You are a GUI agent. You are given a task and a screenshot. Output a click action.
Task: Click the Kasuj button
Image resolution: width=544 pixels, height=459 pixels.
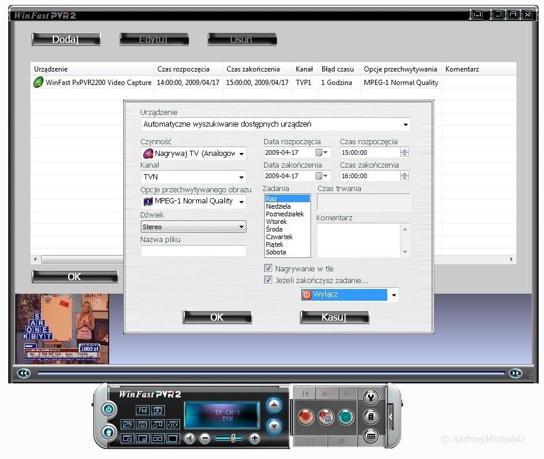tap(334, 317)
